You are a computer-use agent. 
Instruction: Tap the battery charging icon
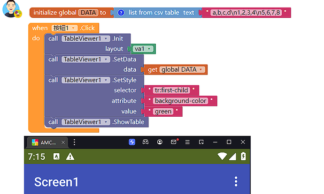(x=243, y=156)
